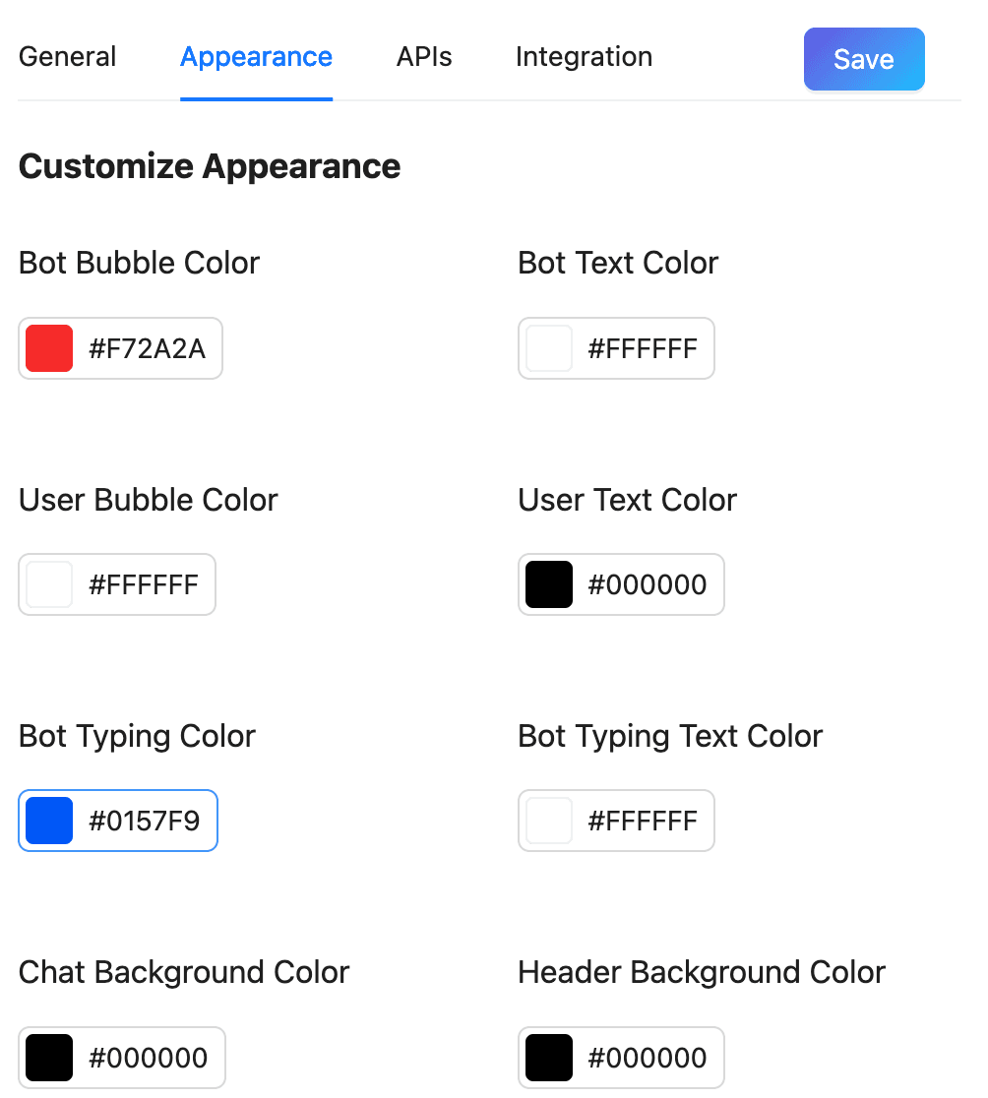Click the User Text Color hex input
This screenshot has width=988, height=1098.
click(x=648, y=584)
